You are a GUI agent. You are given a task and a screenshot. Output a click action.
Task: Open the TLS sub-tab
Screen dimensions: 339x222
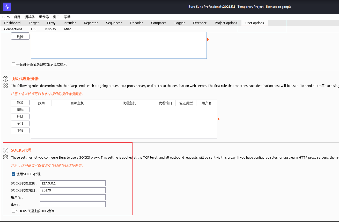pyautogui.click(x=34, y=29)
